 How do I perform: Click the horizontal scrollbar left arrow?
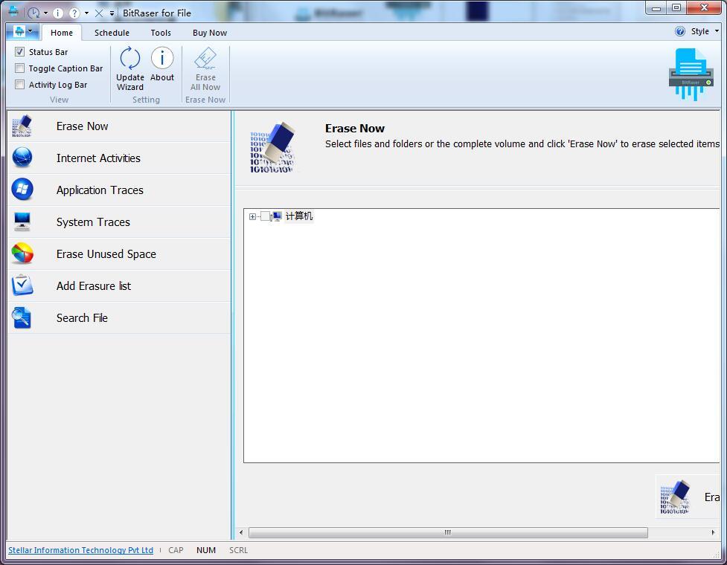point(241,532)
